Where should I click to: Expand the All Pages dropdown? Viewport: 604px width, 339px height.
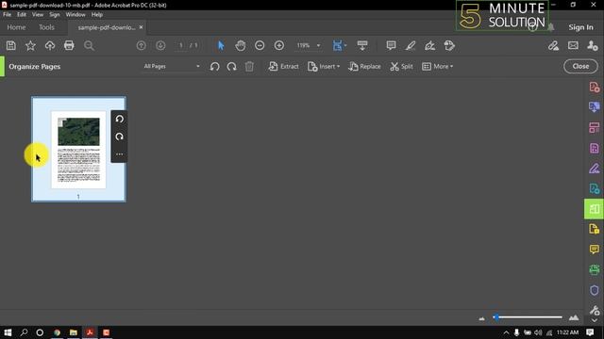coord(172,67)
